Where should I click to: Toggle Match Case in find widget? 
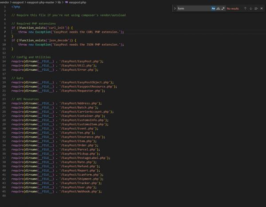click(213, 8)
